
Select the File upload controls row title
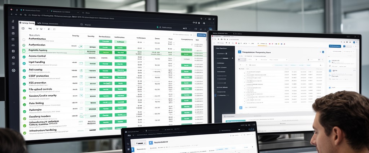click(40, 89)
